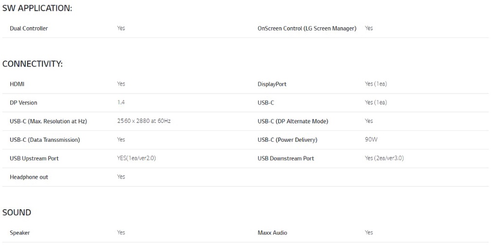Click the USB-C (Power Delivery) label
This screenshot has height=248, width=498.
[287, 140]
